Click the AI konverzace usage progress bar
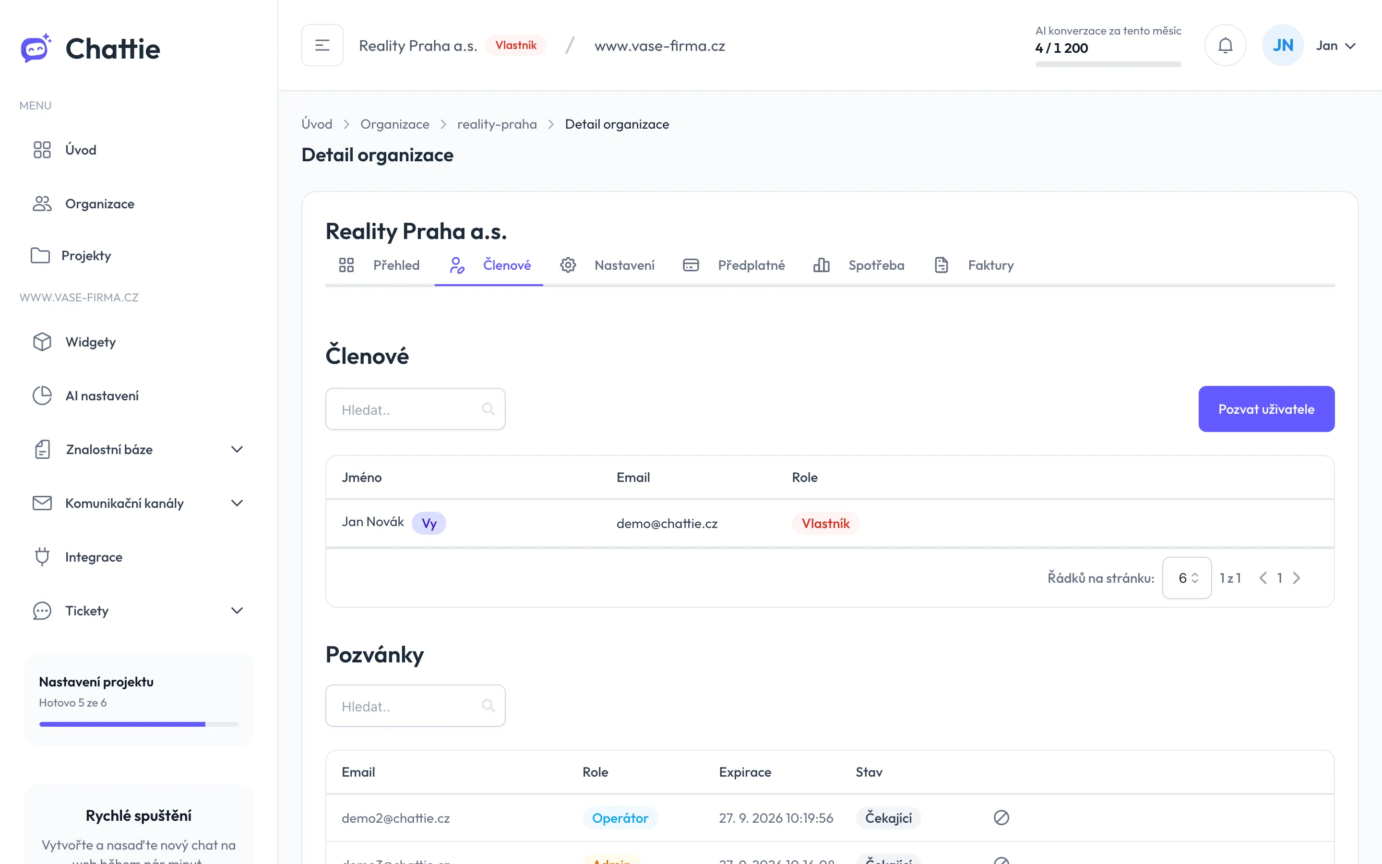This screenshot has width=1382, height=864. 1108,64
